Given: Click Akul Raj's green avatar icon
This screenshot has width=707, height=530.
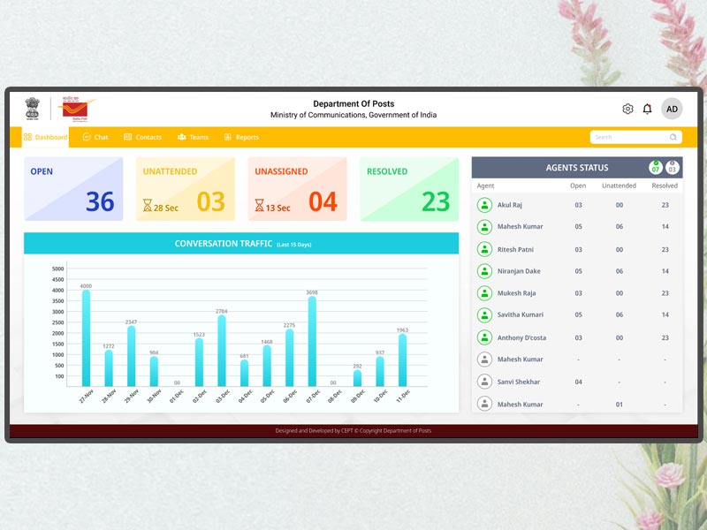Looking at the screenshot, I should click(x=484, y=205).
